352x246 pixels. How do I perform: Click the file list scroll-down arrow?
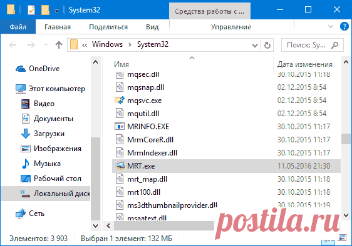pos(346,215)
